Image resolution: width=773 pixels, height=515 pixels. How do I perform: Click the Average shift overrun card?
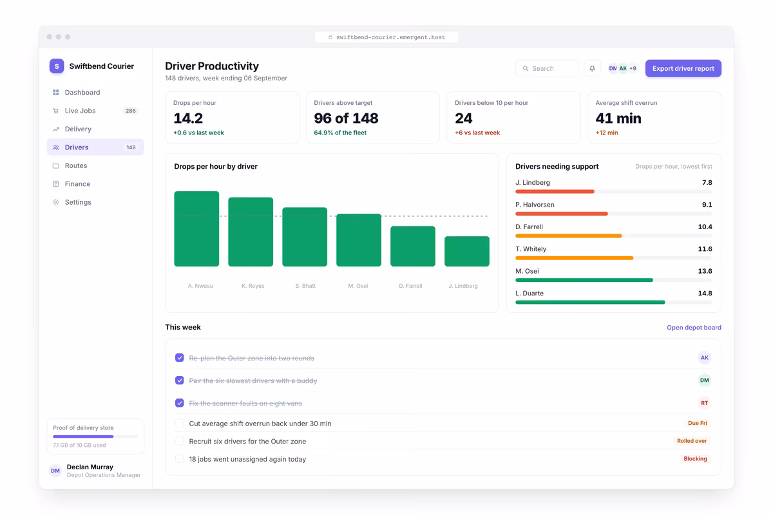tap(654, 117)
